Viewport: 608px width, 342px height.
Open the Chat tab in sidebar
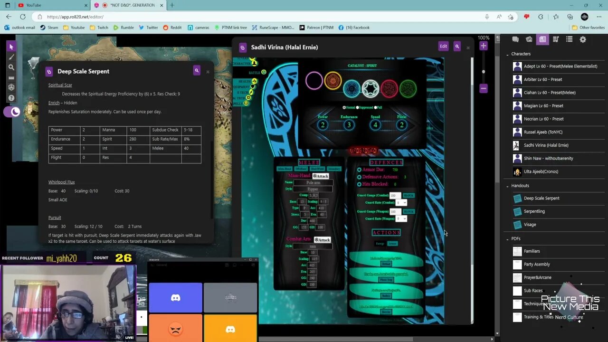point(515,39)
